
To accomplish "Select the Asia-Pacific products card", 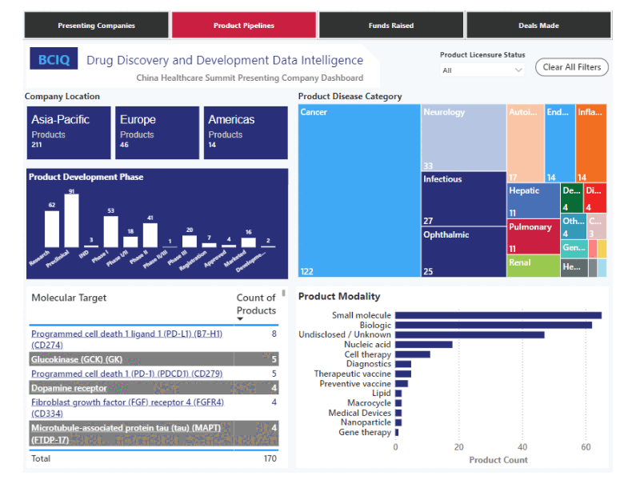I will tap(69, 133).
